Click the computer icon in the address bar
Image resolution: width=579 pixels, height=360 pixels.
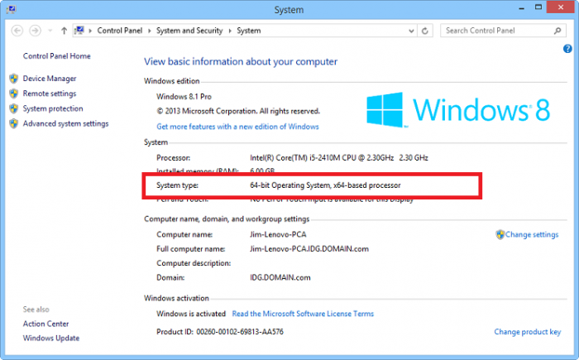pyautogui.click(x=79, y=31)
